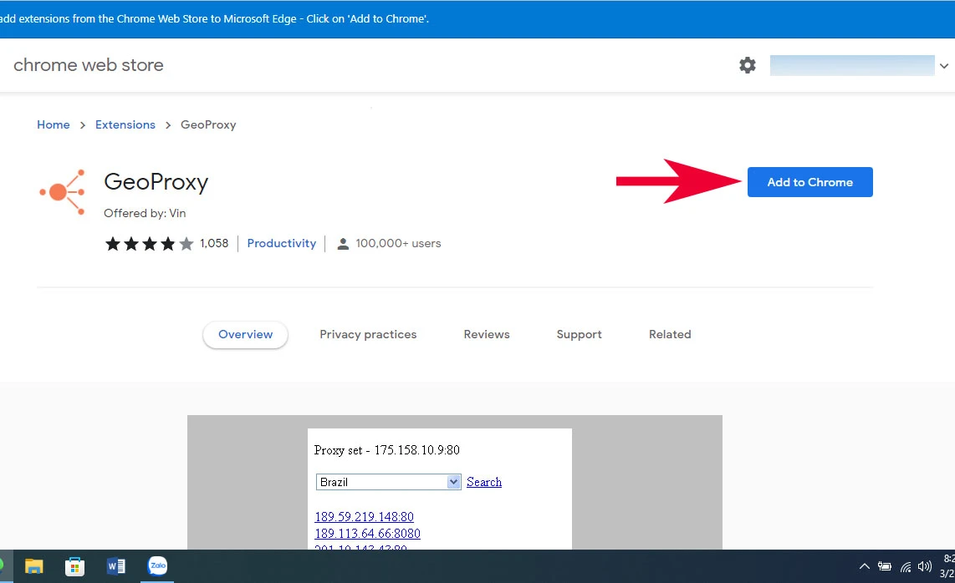
Task: Switch to the Reviews tab
Action: [487, 334]
